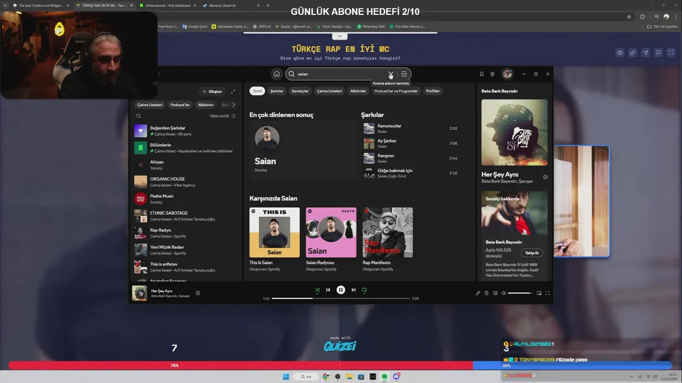Open Rap Manifesto playlist card
This screenshot has width=682, height=383.
click(387, 240)
